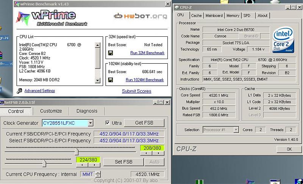
Task: Open wPrime Advanced Settings
Action: coord(40,90)
